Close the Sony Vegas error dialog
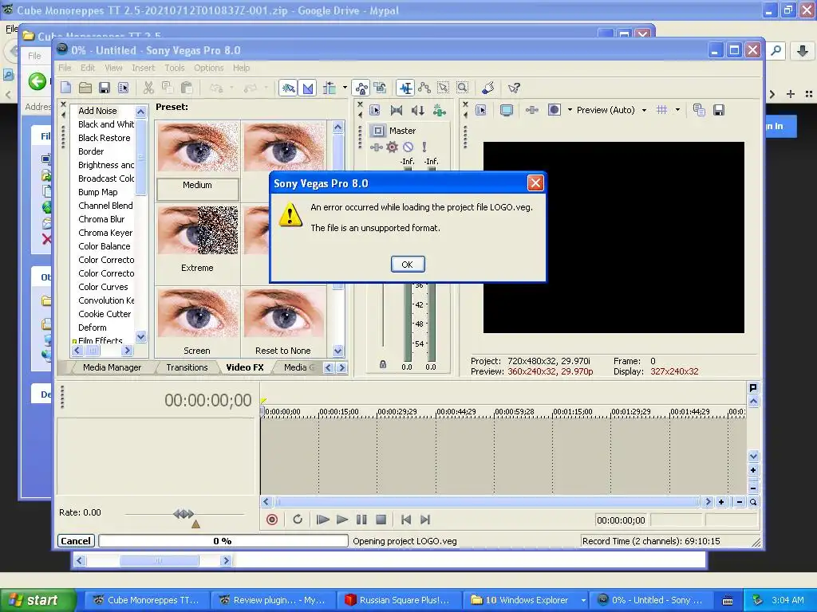The image size is (817, 612). click(x=535, y=183)
